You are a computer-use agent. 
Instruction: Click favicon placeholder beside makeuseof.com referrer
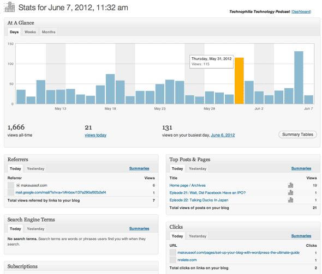pyautogui.click(x=11, y=185)
